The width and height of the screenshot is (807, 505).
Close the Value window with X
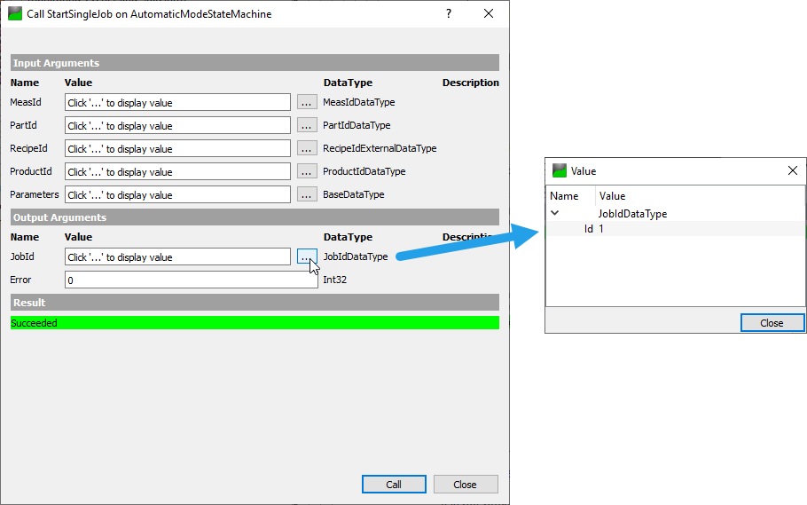(x=793, y=170)
